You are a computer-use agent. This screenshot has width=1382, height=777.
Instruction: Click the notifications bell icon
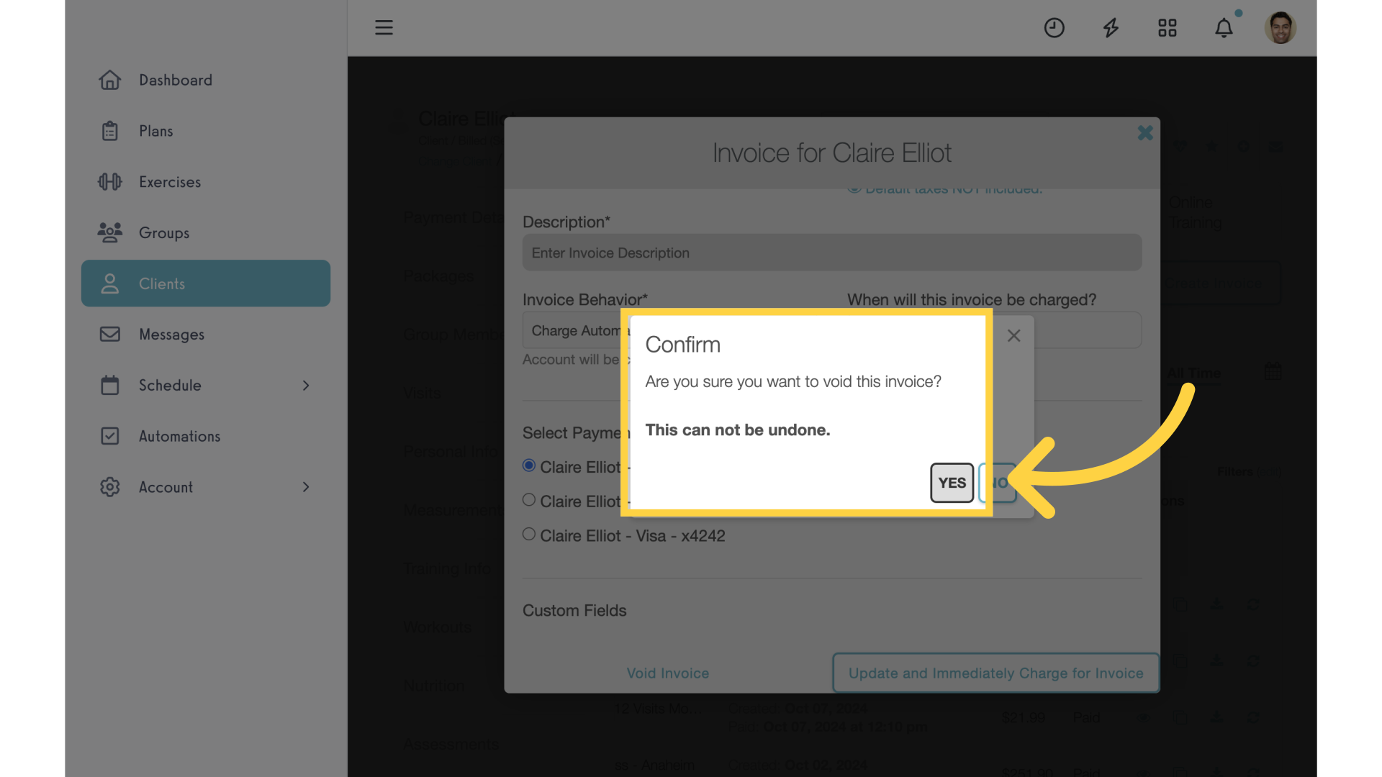(1224, 27)
